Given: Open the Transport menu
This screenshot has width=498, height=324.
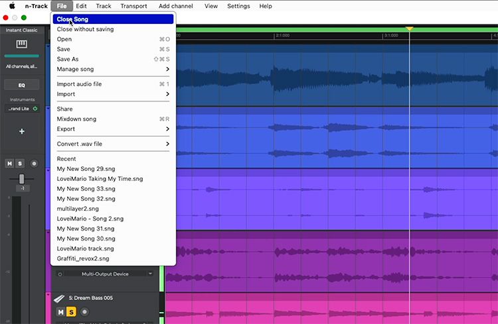Looking at the screenshot, I should 133,6.
